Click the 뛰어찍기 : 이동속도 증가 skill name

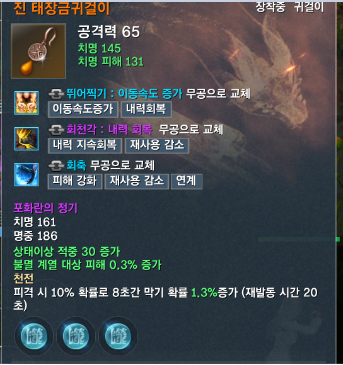click(x=124, y=94)
